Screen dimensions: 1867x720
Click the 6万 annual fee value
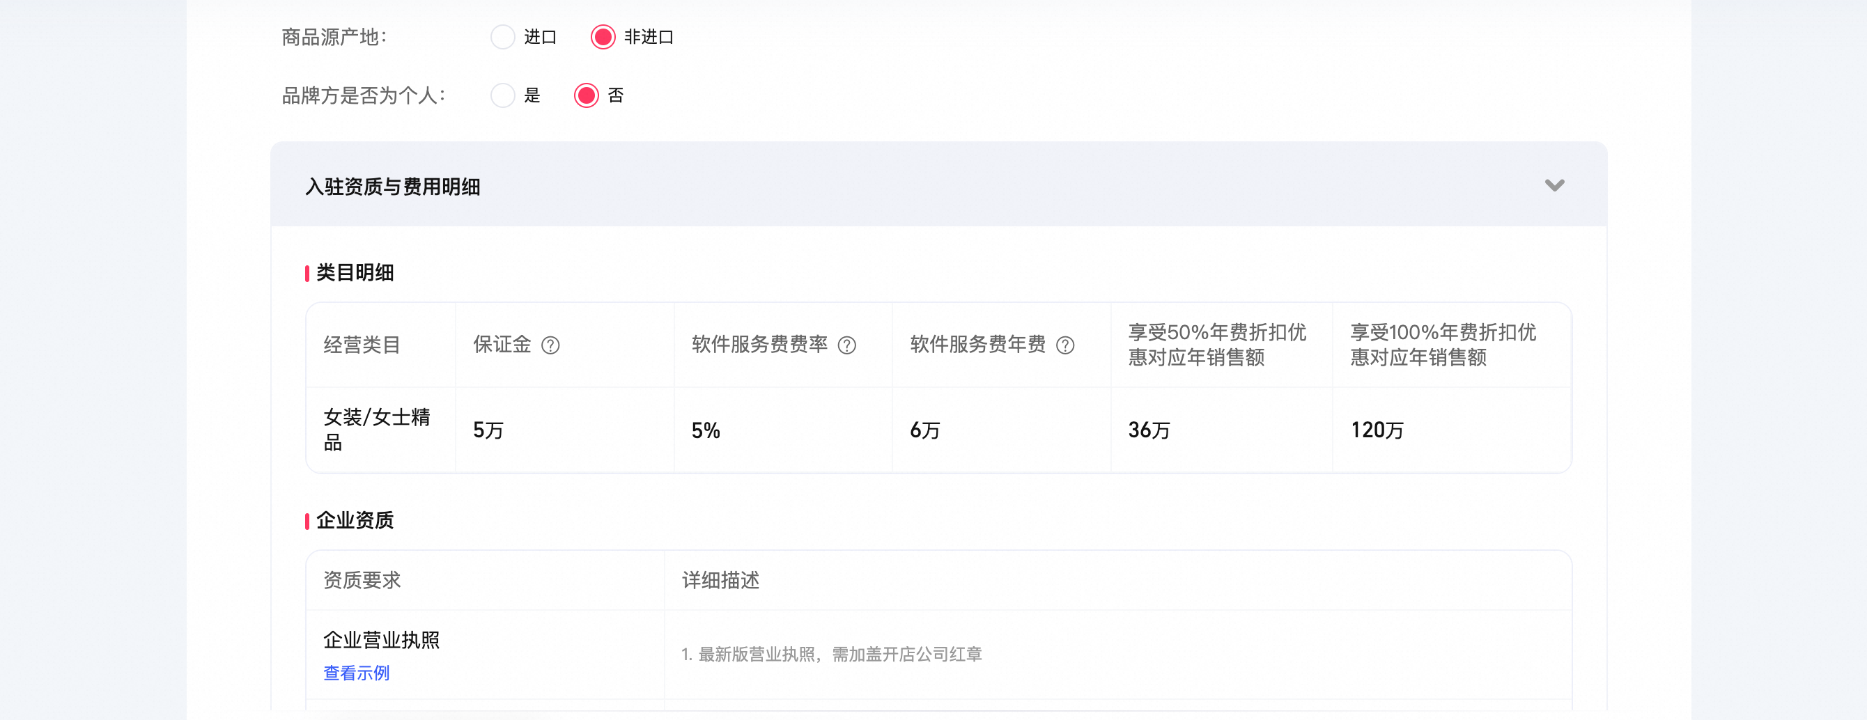(924, 430)
